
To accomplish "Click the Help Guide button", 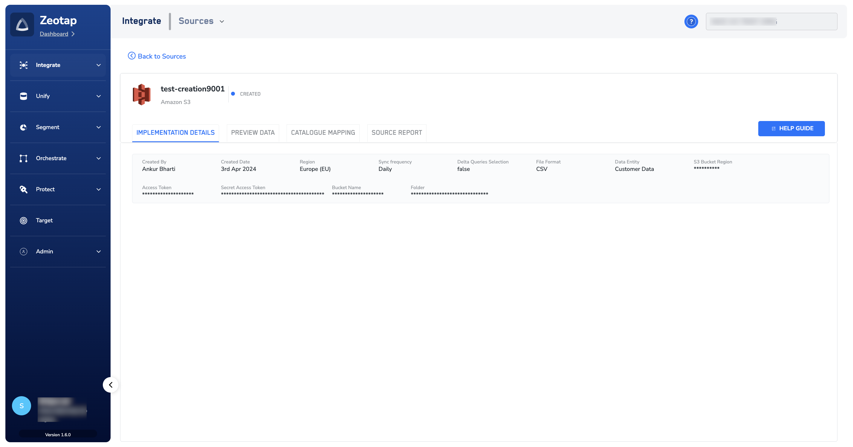I will click(791, 128).
